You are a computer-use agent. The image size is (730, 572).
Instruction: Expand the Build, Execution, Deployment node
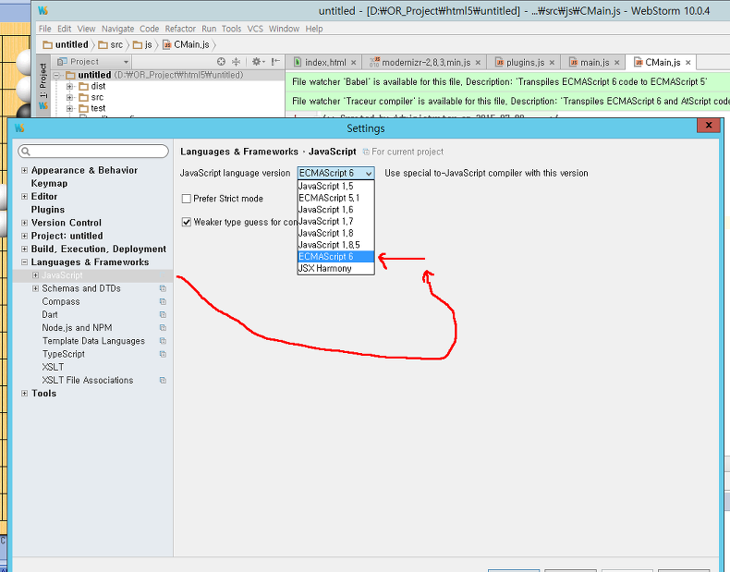coord(25,249)
